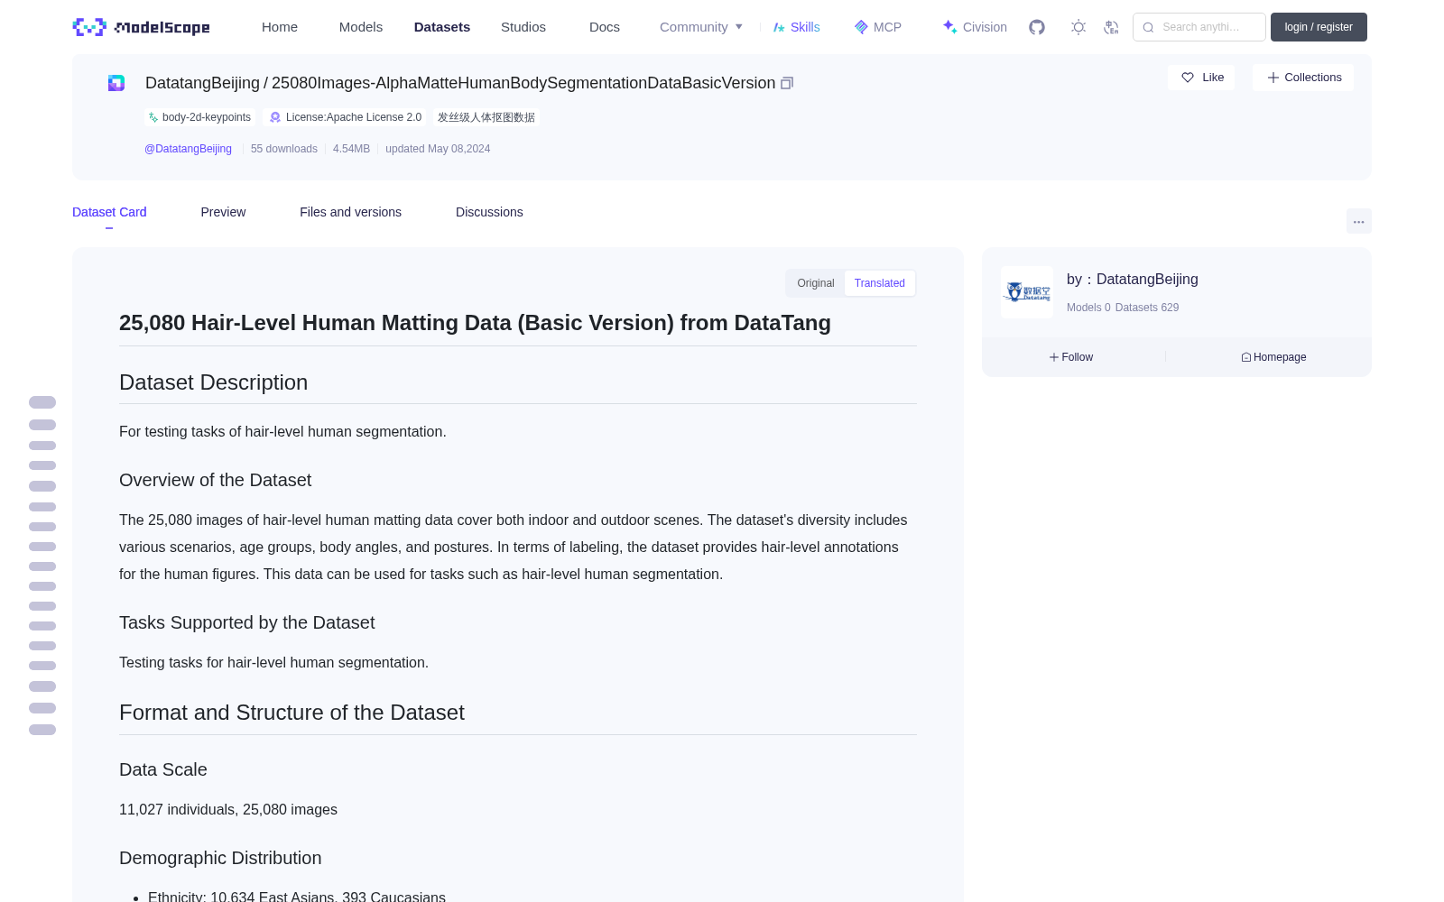This screenshot has height=902, width=1444.
Task: Click the plus icon on Collections
Action: [x=1273, y=78]
